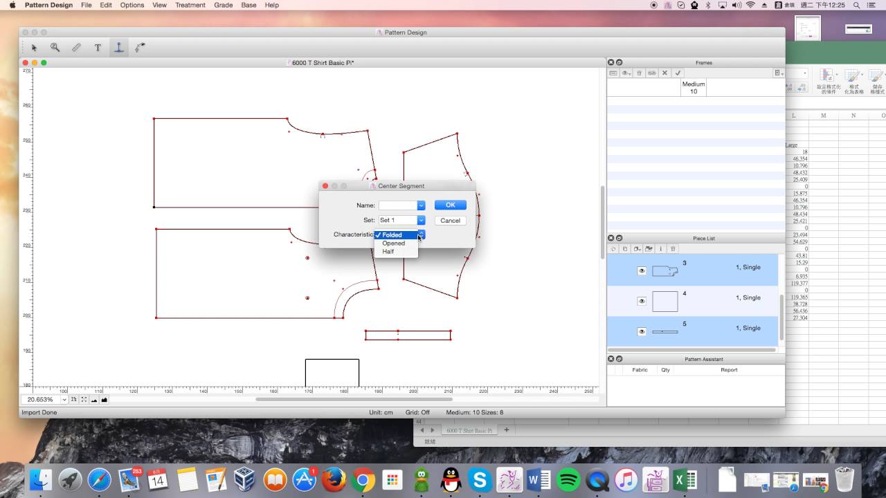Open Firefox from the Dock
The height and width of the screenshot is (498, 886).
[334, 479]
